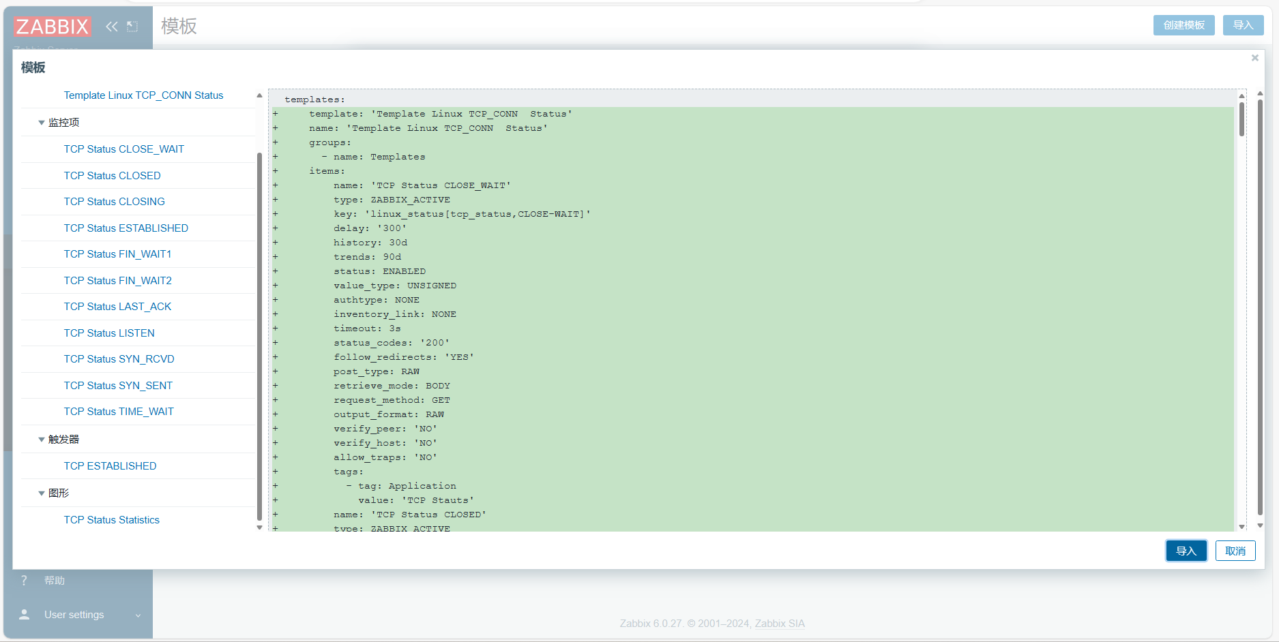Open the 帮助 help menu item

55,581
